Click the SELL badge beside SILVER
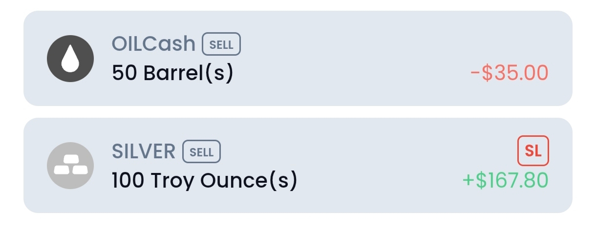This screenshot has height=237, width=596. 201,151
